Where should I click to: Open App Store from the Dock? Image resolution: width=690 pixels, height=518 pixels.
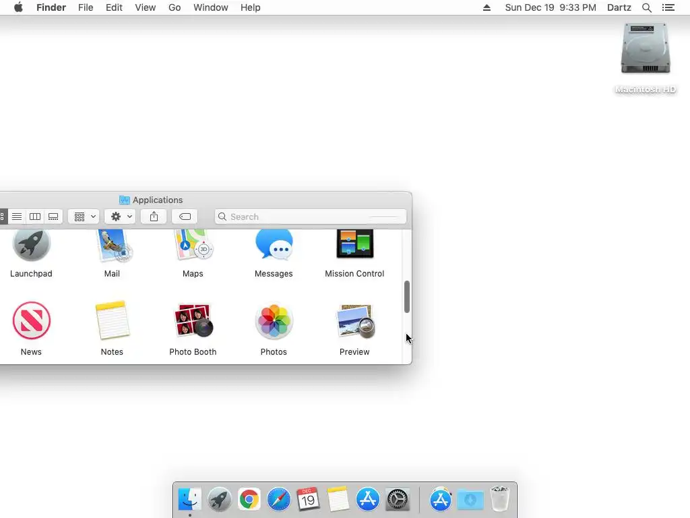[x=367, y=499]
